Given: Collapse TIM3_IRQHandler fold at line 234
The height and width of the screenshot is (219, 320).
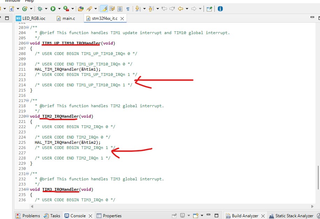Looking at the screenshot, I should 28,189.
